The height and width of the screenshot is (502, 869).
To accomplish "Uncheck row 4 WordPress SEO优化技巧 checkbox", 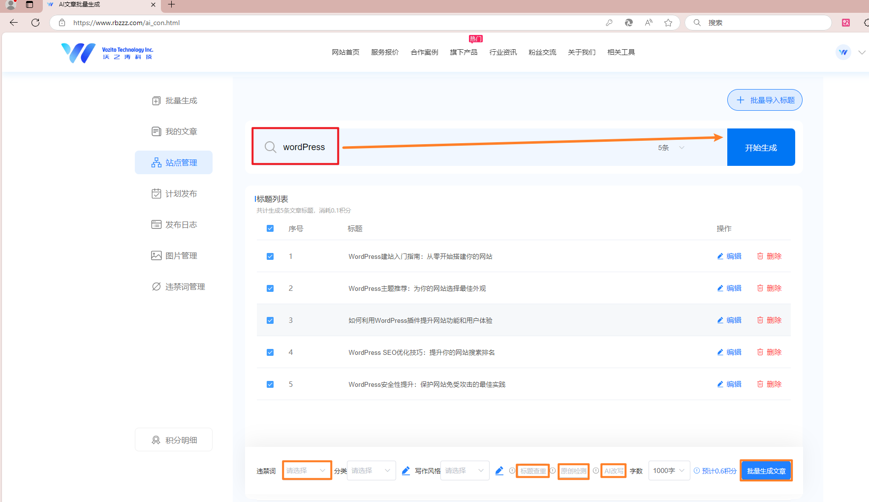I will [270, 352].
